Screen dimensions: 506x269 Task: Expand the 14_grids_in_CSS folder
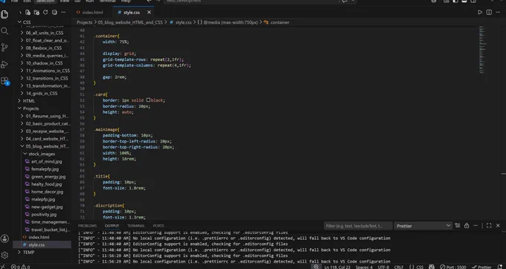42,93
